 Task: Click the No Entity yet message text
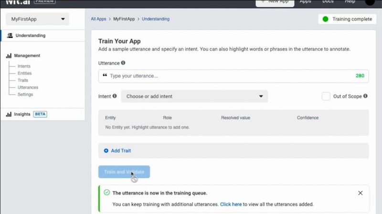pyautogui.click(x=147, y=127)
